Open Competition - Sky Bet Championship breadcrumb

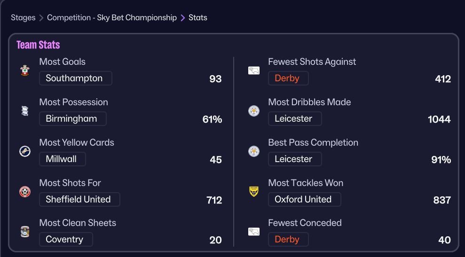(x=112, y=18)
